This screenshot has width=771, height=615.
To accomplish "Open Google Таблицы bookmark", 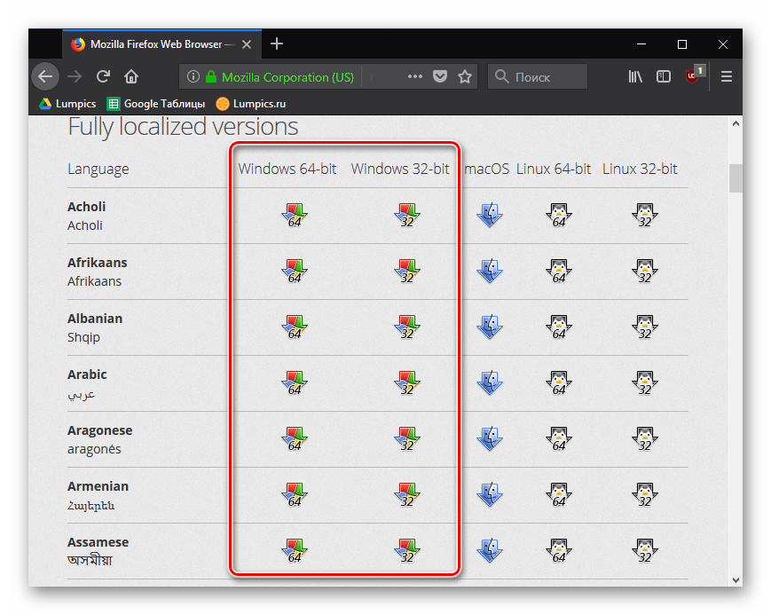I will tap(156, 104).
